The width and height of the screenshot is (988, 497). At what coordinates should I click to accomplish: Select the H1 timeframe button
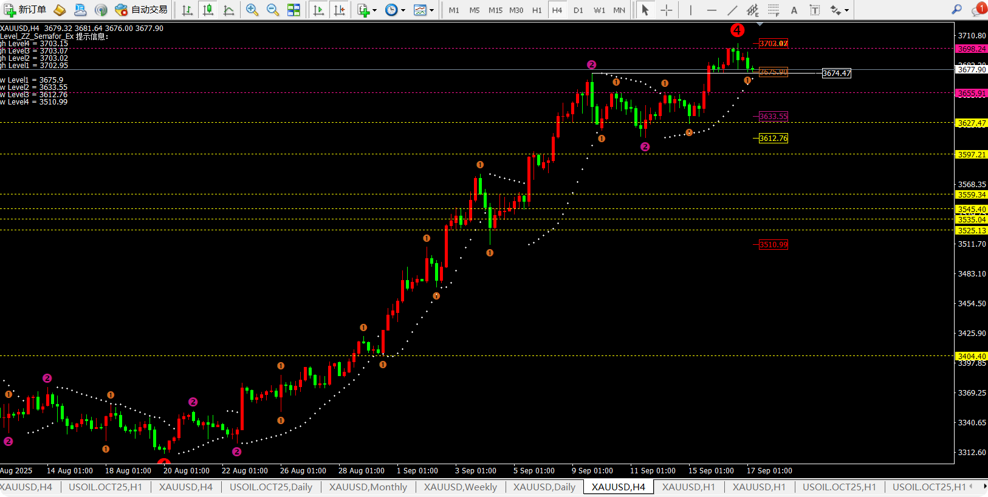537,10
